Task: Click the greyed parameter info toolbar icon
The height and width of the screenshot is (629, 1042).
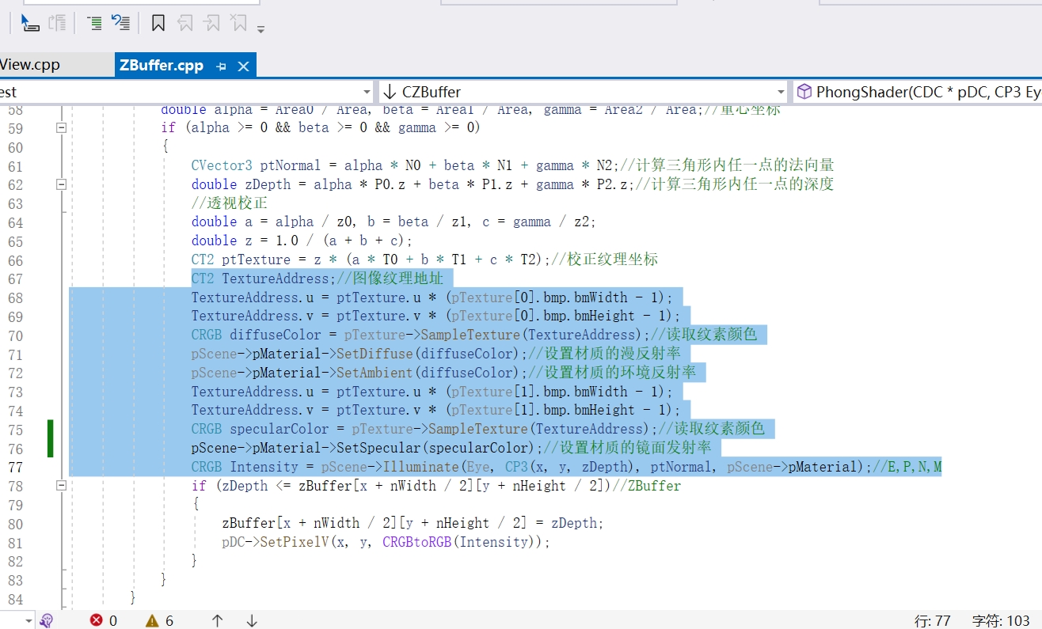Action: point(57,23)
